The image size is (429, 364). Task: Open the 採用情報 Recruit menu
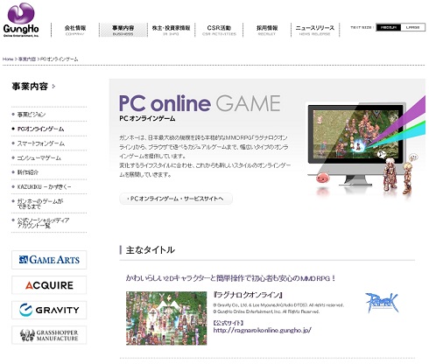click(267, 30)
